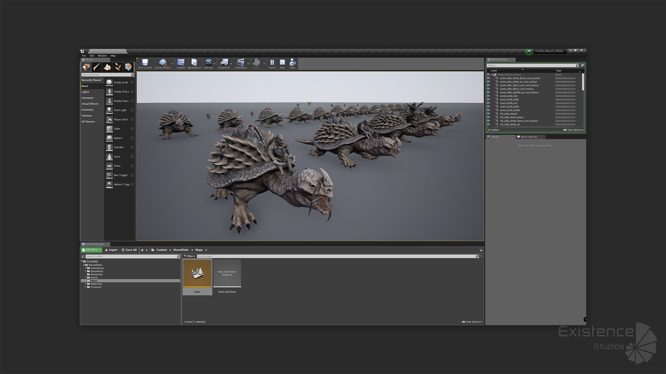The width and height of the screenshot is (666, 374).
Task: Select the Demo map thumbnail
Action: pos(197,274)
